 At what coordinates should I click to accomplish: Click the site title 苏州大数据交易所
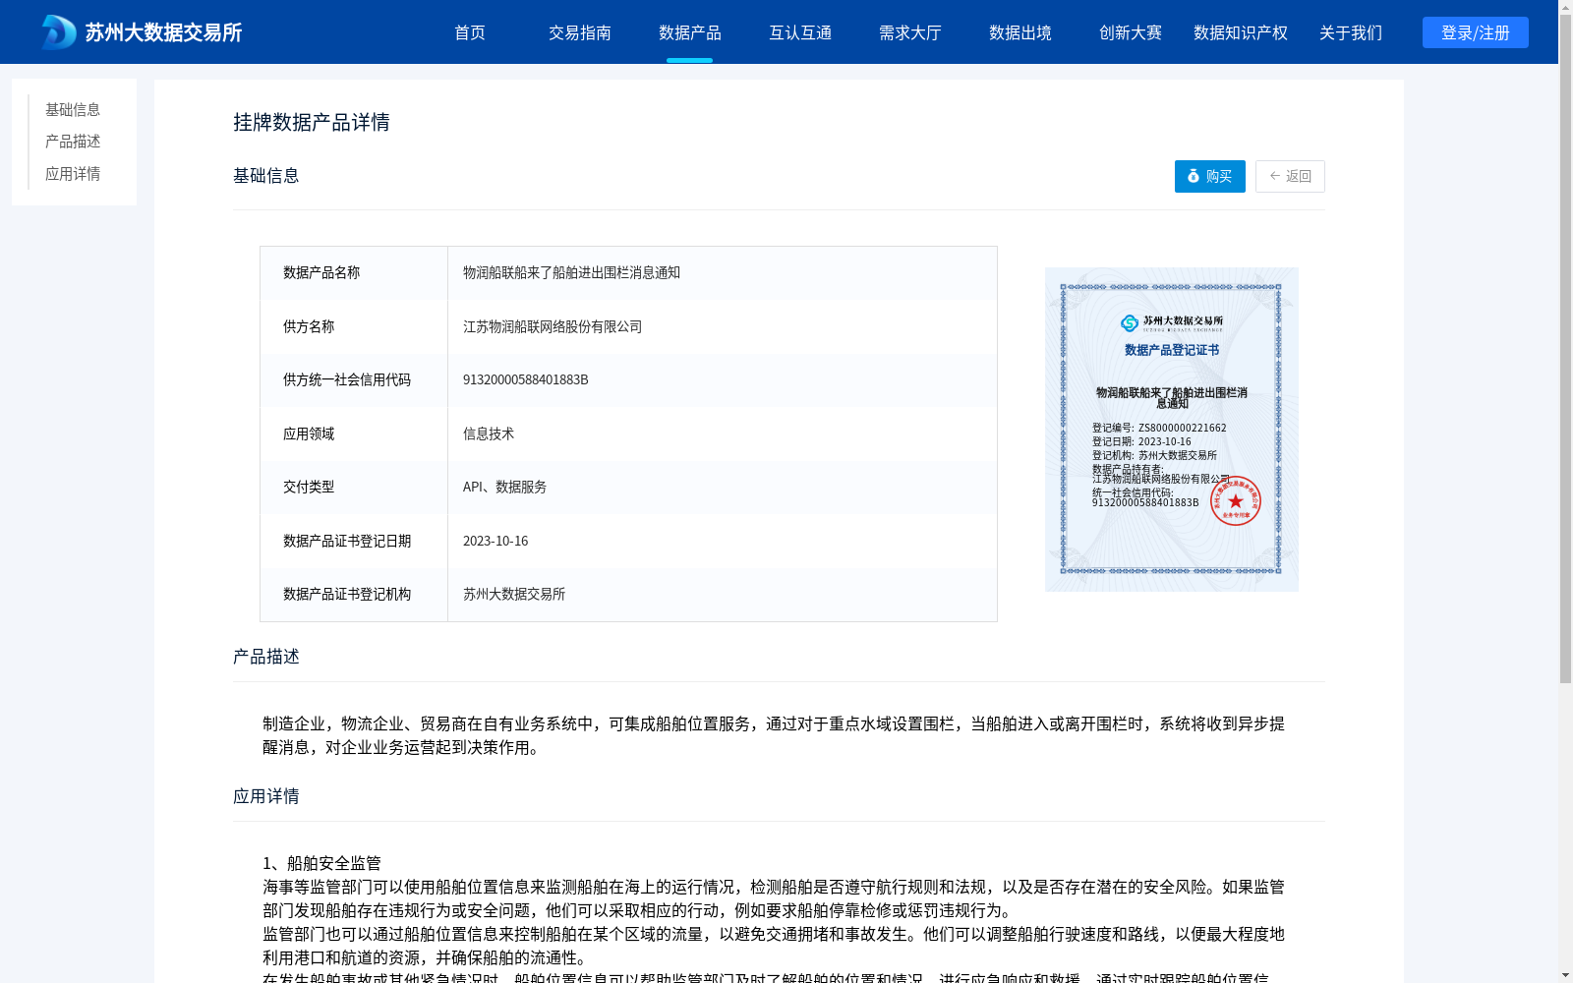(x=163, y=32)
